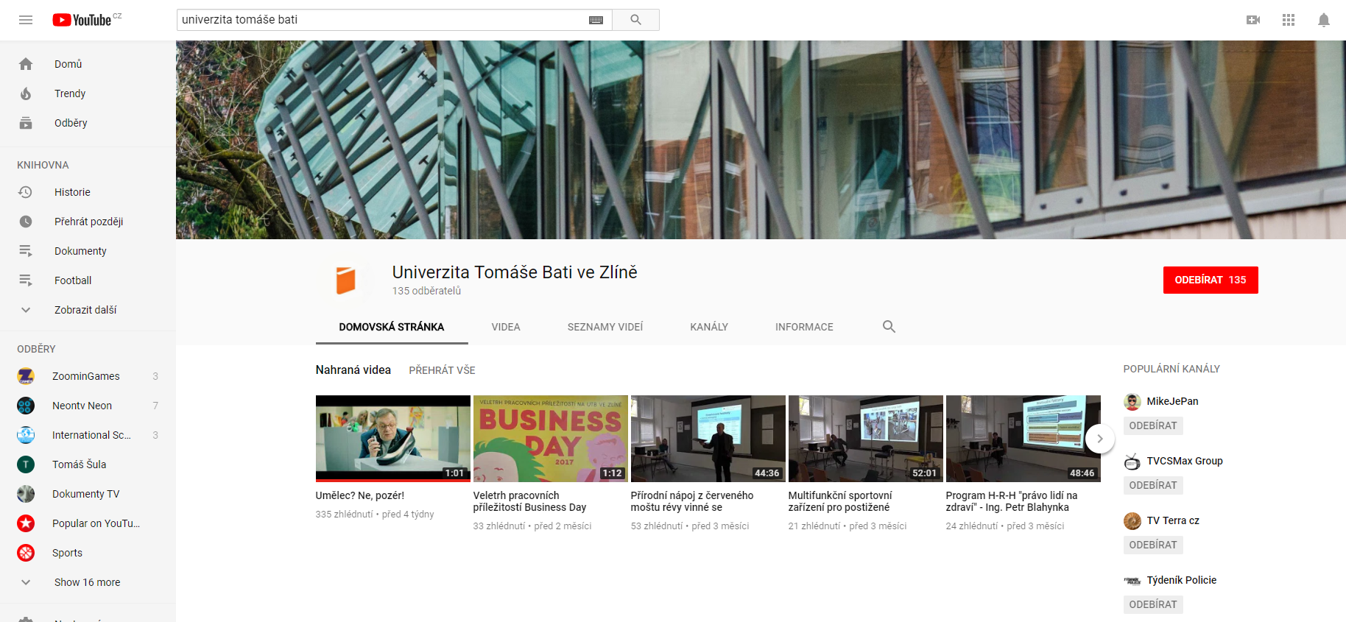Viewport: 1346px width, 622px height.
Task: Click the Football playlist icon
Action: point(26,280)
